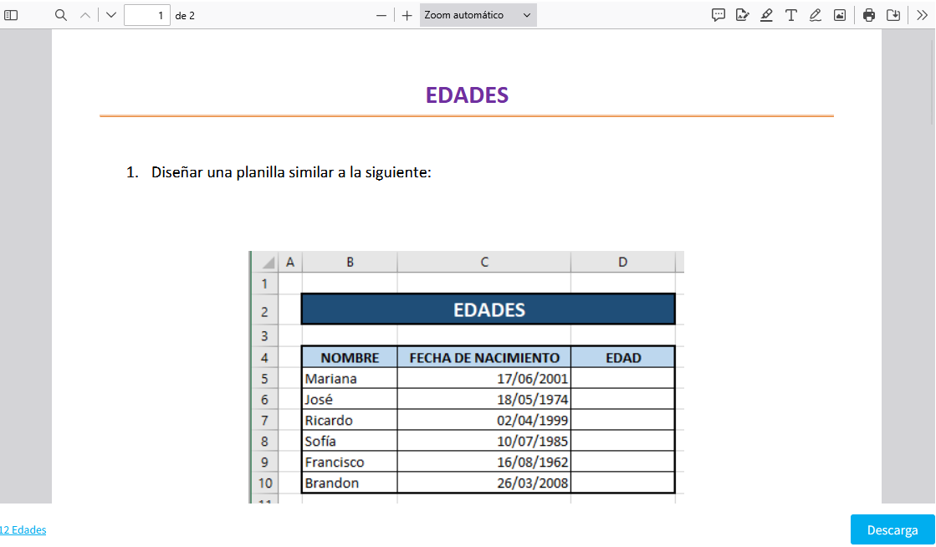Click the blue Descarga button
Screen dimensions: 936x547
click(x=893, y=530)
